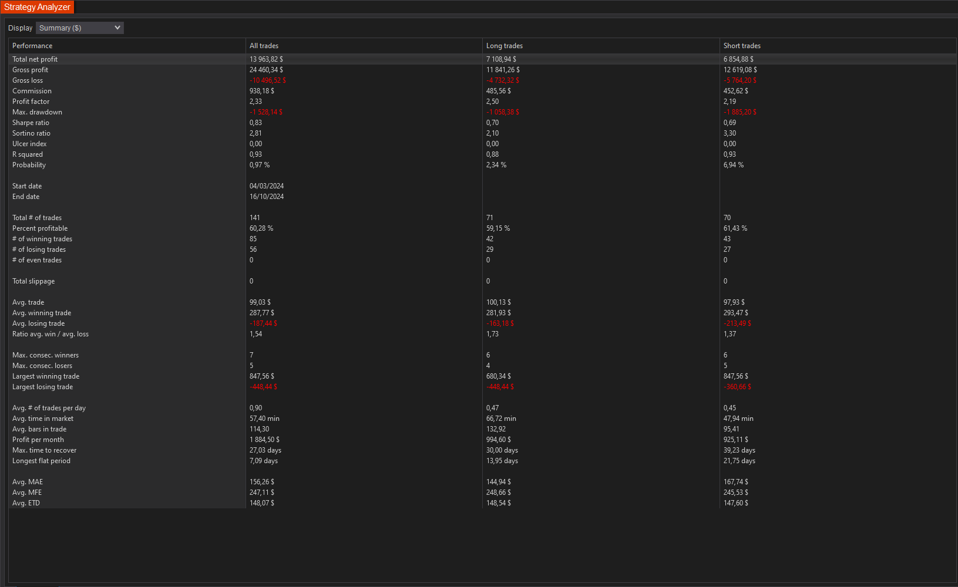Screen dimensions: 958x587
Task: Select the Total slippage row label
Action: [x=33, y=281]
